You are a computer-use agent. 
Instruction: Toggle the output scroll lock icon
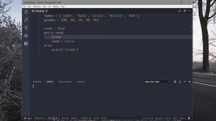click(x=180, y=82)
